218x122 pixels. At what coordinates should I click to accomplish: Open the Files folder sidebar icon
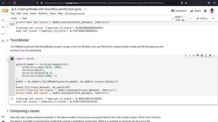click(3, 41)
